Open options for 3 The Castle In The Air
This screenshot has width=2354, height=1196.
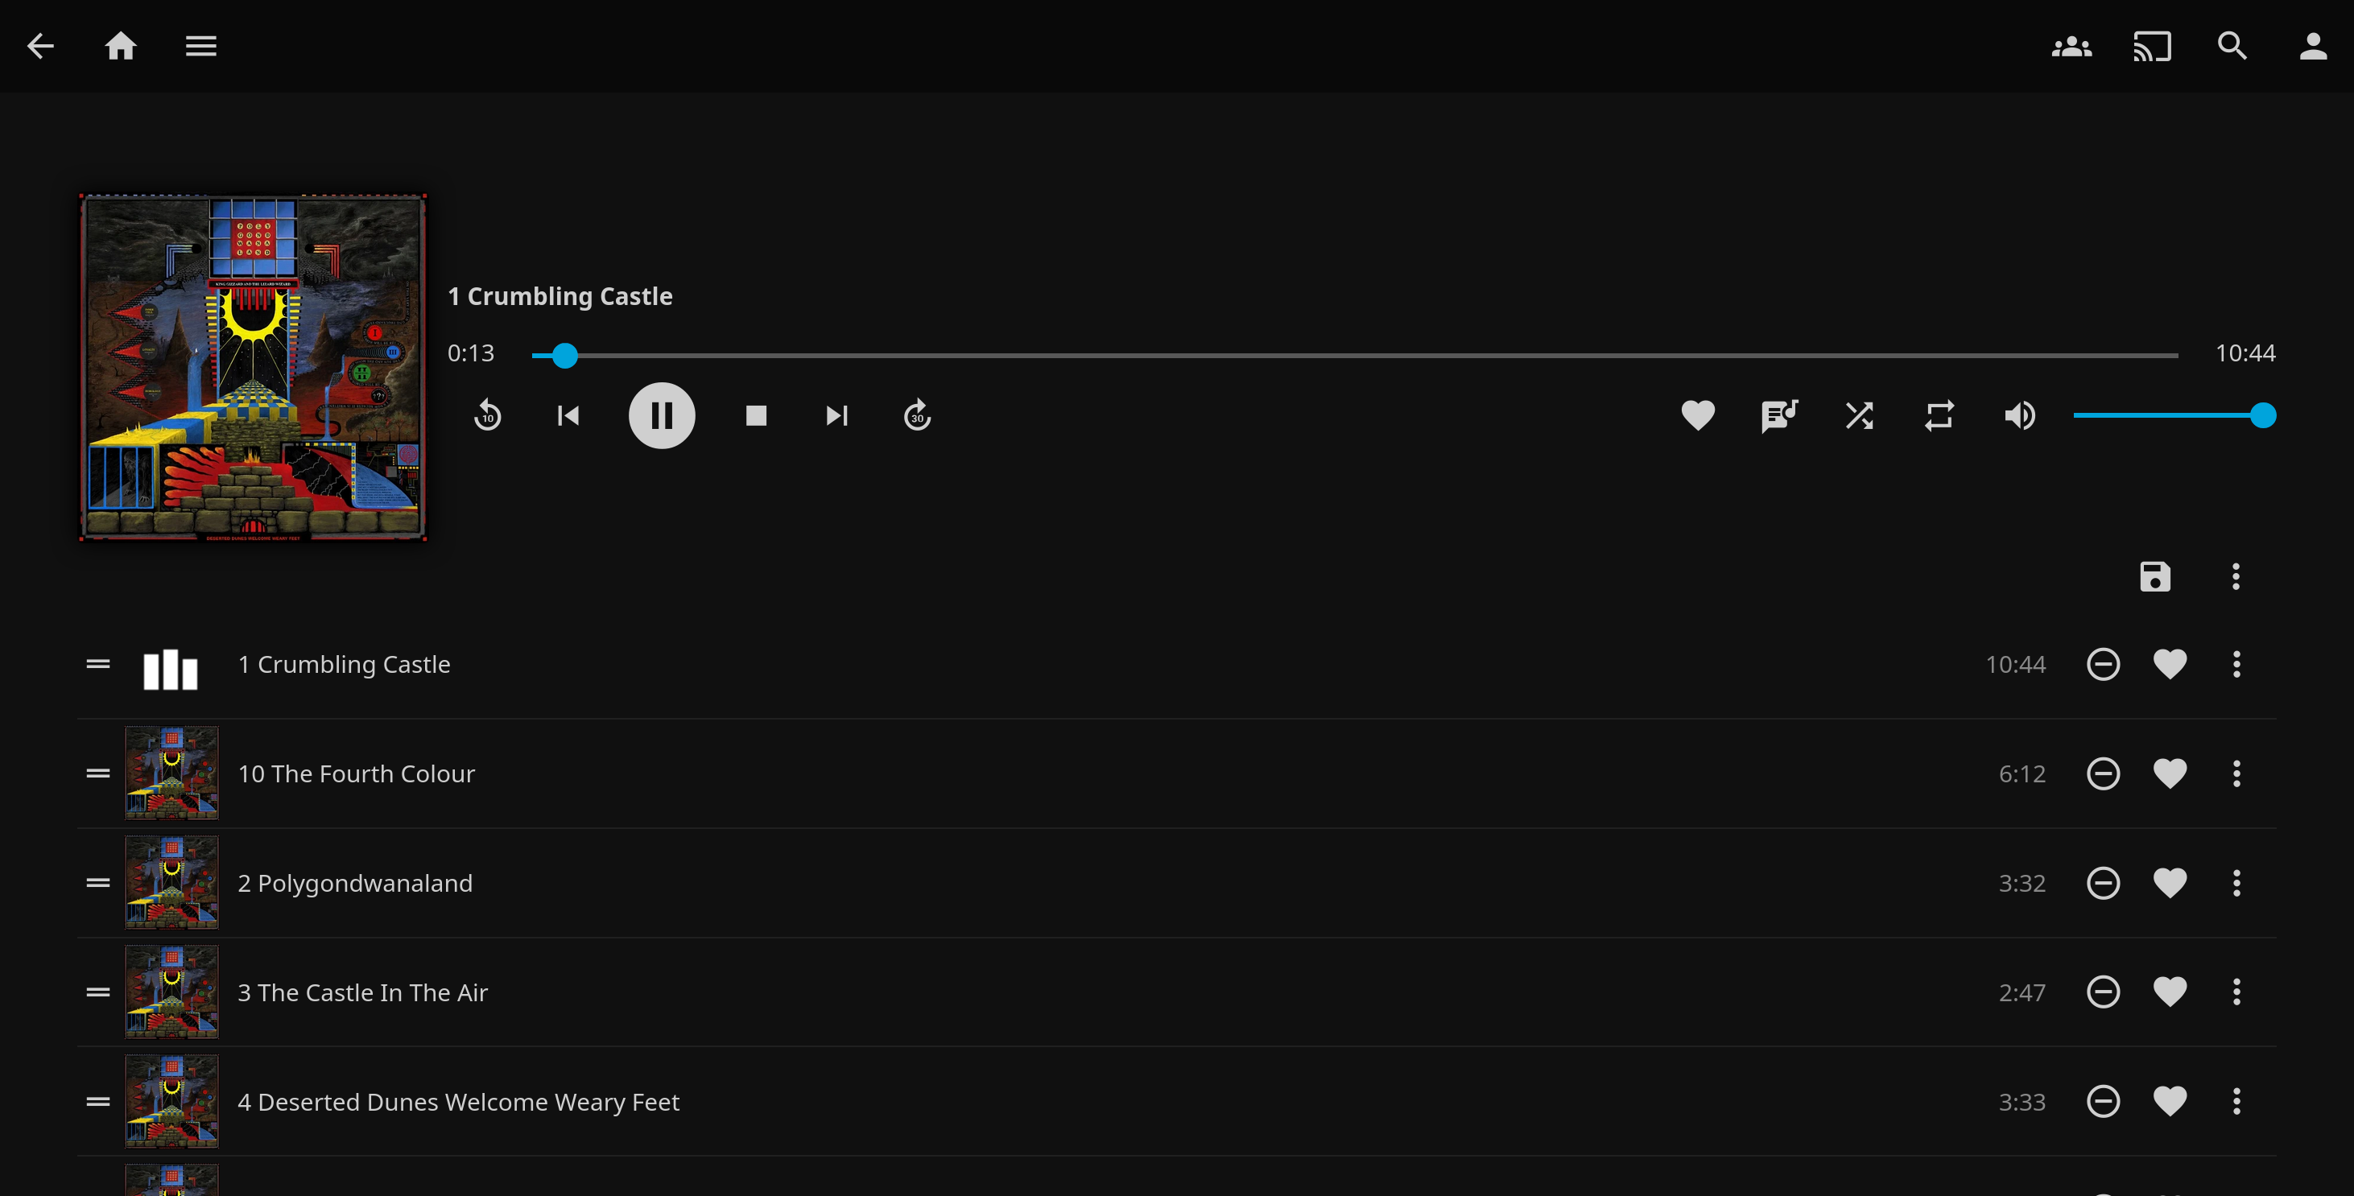coord(2236,992)
